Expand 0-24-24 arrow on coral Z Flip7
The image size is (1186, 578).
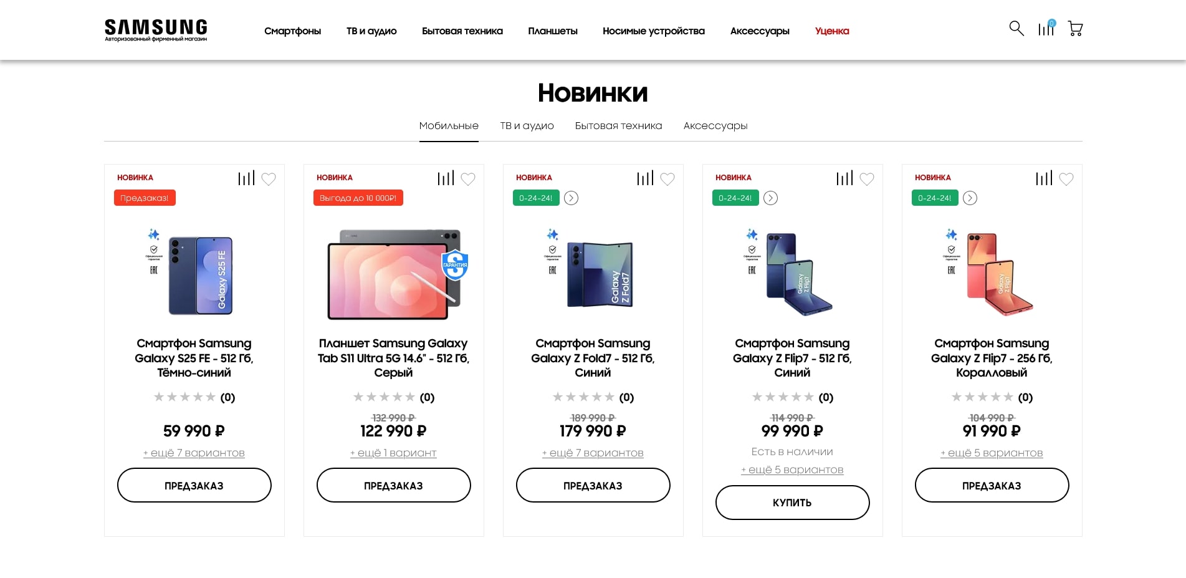click(x=970, y=198)
